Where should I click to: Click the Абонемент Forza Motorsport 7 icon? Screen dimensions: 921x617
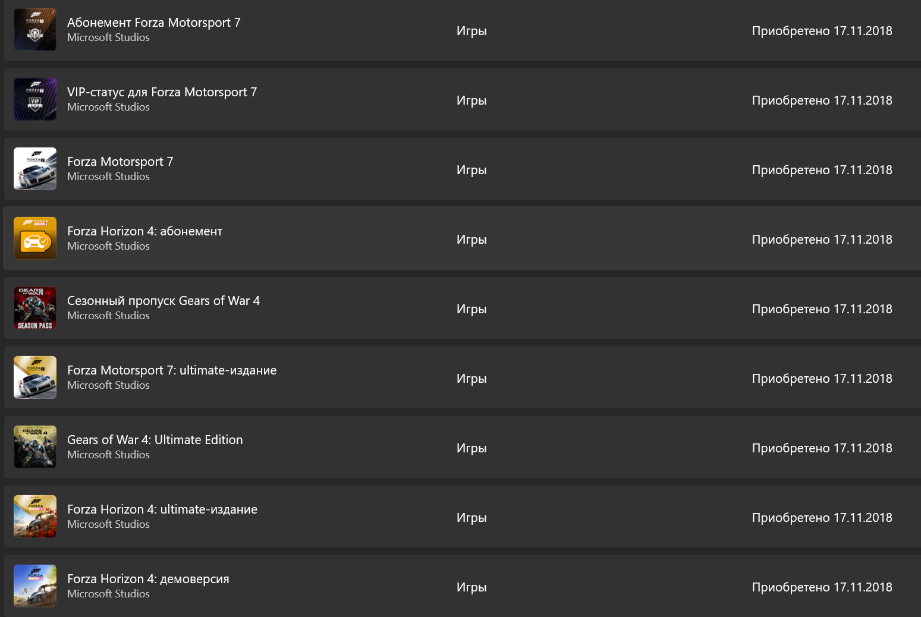click(35, 30)
